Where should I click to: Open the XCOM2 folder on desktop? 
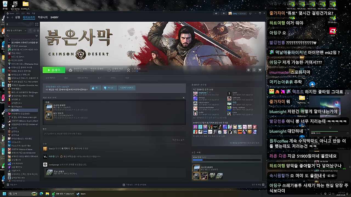(x=26, y=5)
